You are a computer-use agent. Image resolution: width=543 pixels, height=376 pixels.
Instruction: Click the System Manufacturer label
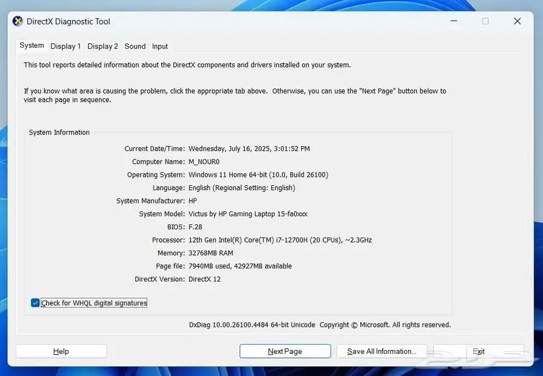point(150,201)
